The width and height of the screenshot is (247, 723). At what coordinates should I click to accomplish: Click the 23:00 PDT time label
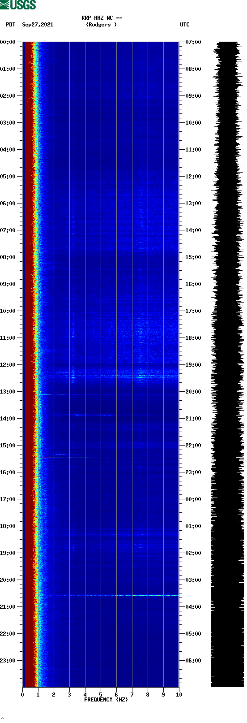8,661
